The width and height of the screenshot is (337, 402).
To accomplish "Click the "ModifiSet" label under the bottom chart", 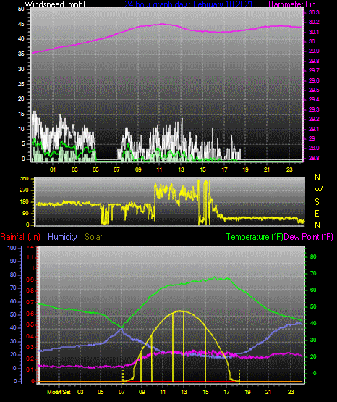I will coord(59,392).
